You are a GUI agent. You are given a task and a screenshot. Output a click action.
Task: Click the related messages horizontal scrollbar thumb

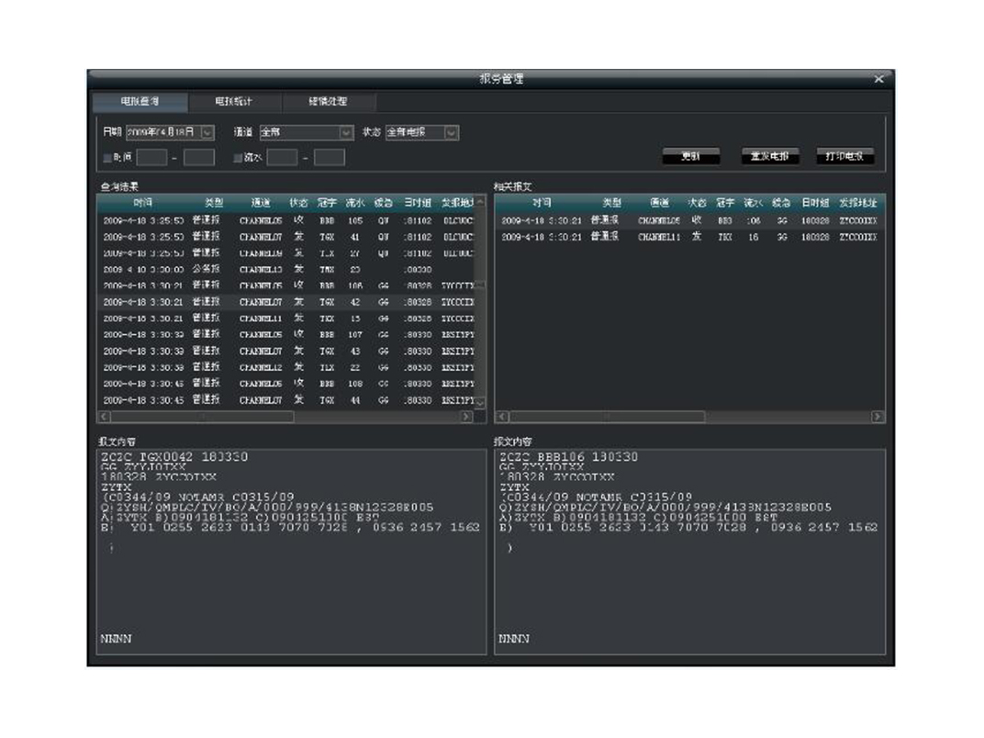(607, 417)
